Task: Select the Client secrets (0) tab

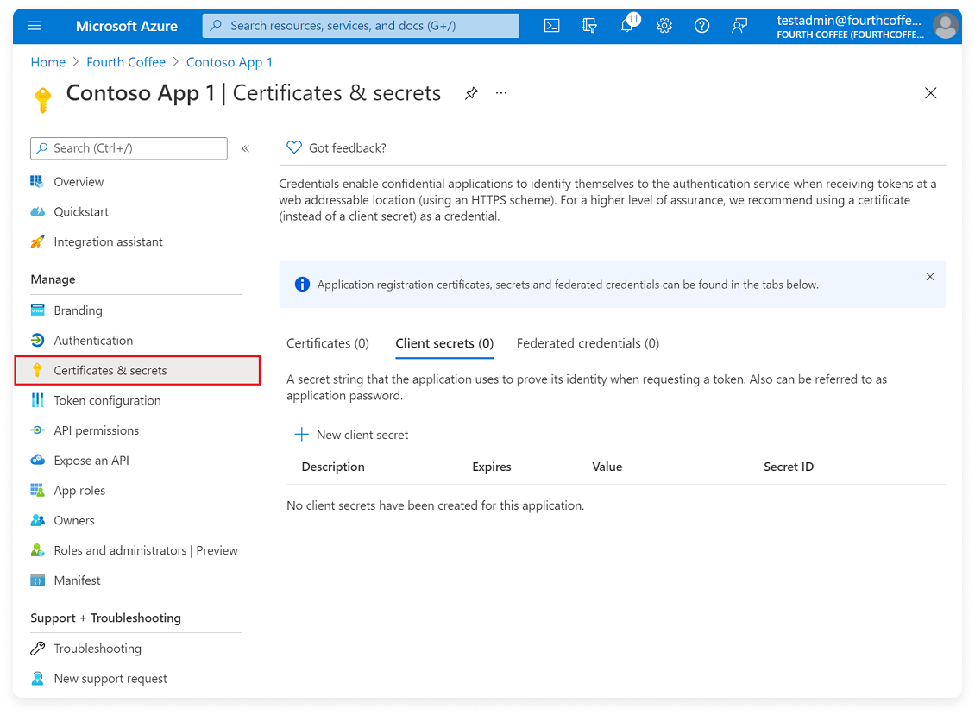Action: coord(444,343)
